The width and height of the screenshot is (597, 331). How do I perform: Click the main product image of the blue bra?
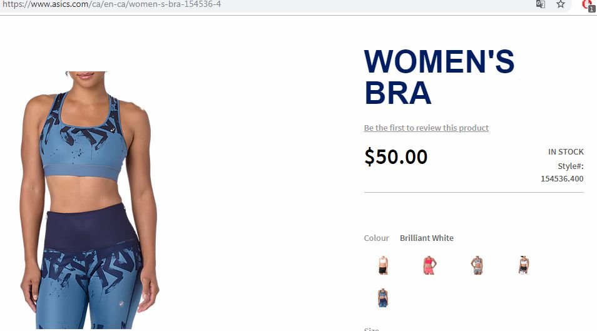[89, 200]
